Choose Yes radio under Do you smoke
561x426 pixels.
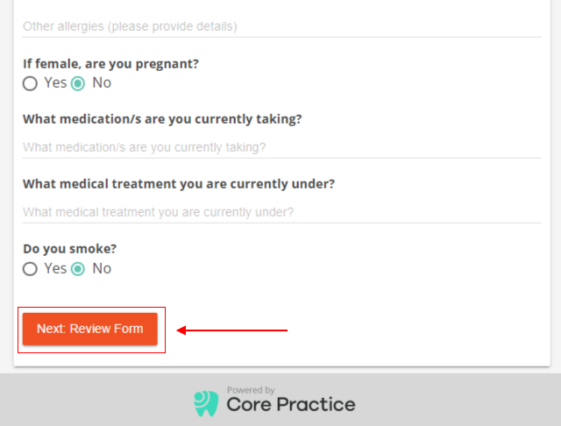(x=30, y=269)
